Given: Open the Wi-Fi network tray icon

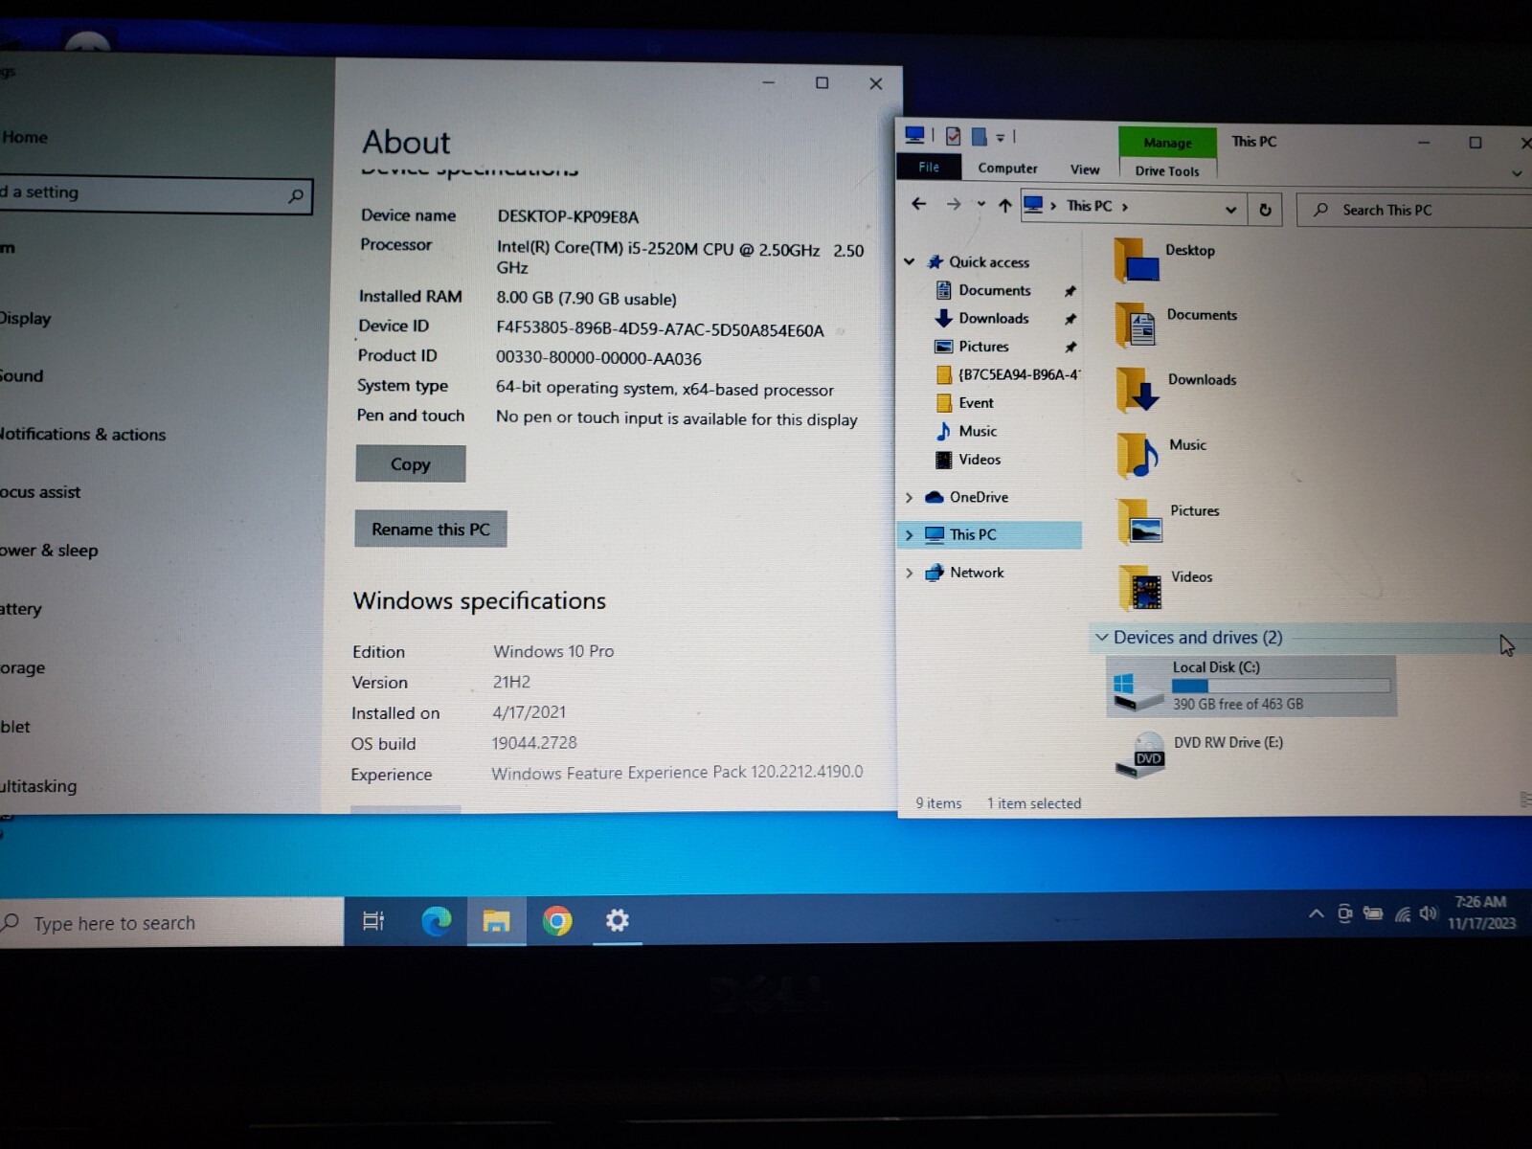Looking at the screenshot, I should pos(1403,914).
